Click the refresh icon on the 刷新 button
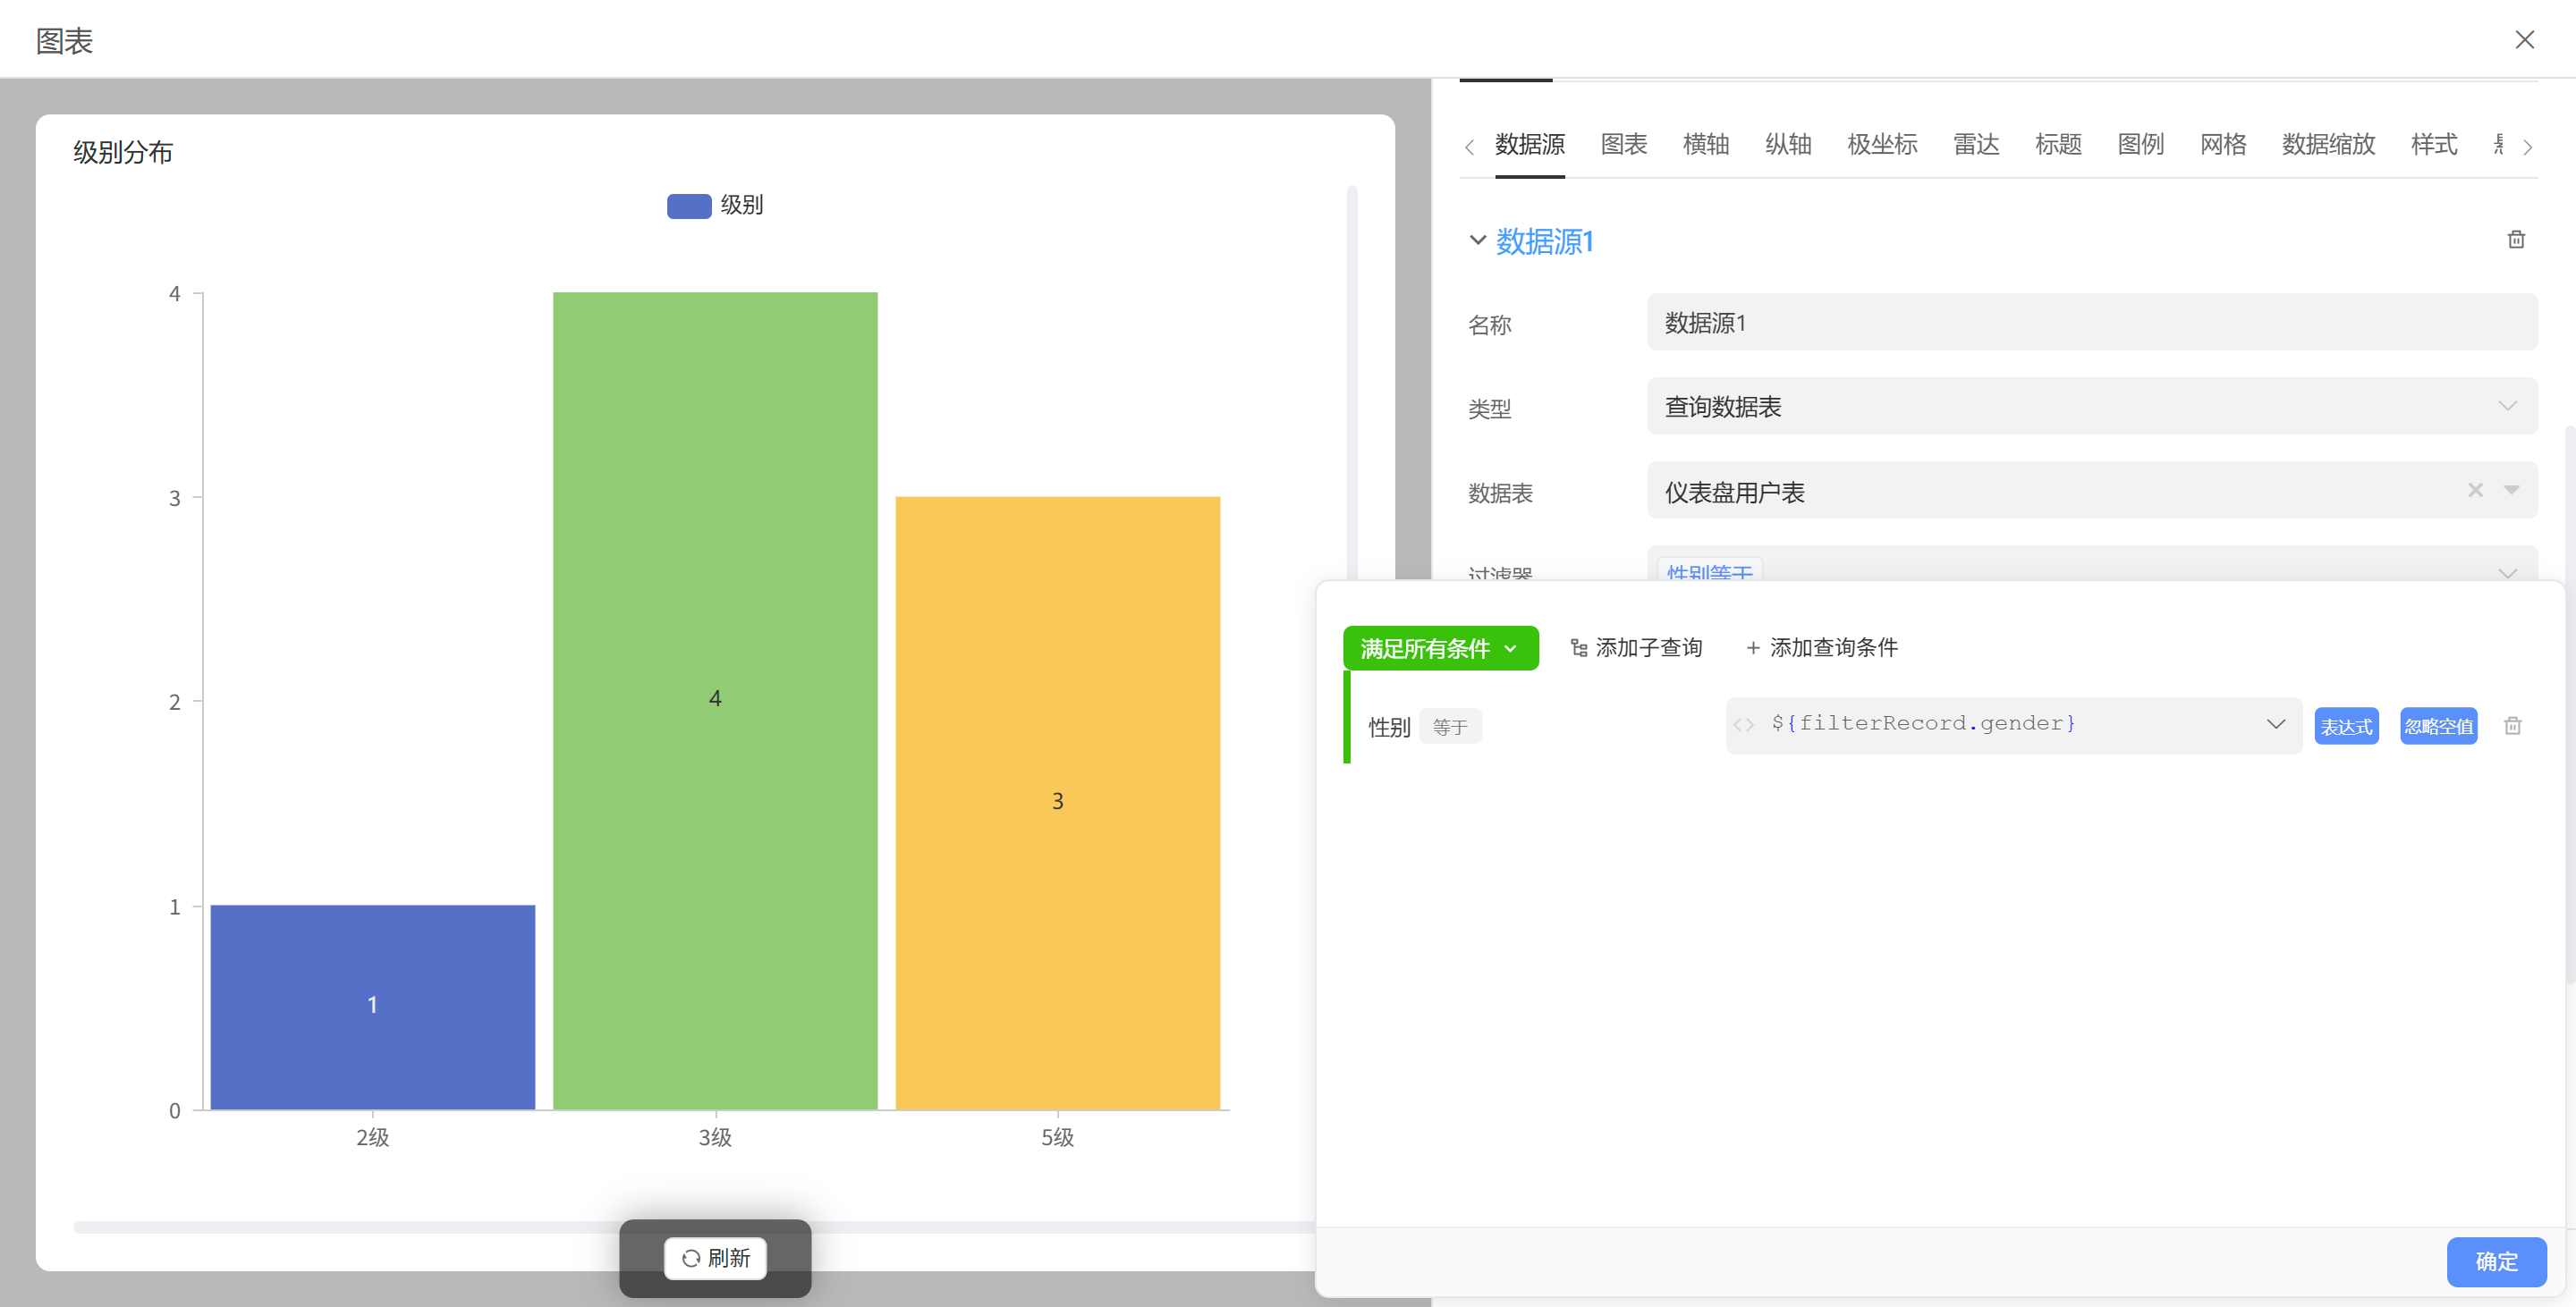The image size is (2576, 1307). [692, 1258]
